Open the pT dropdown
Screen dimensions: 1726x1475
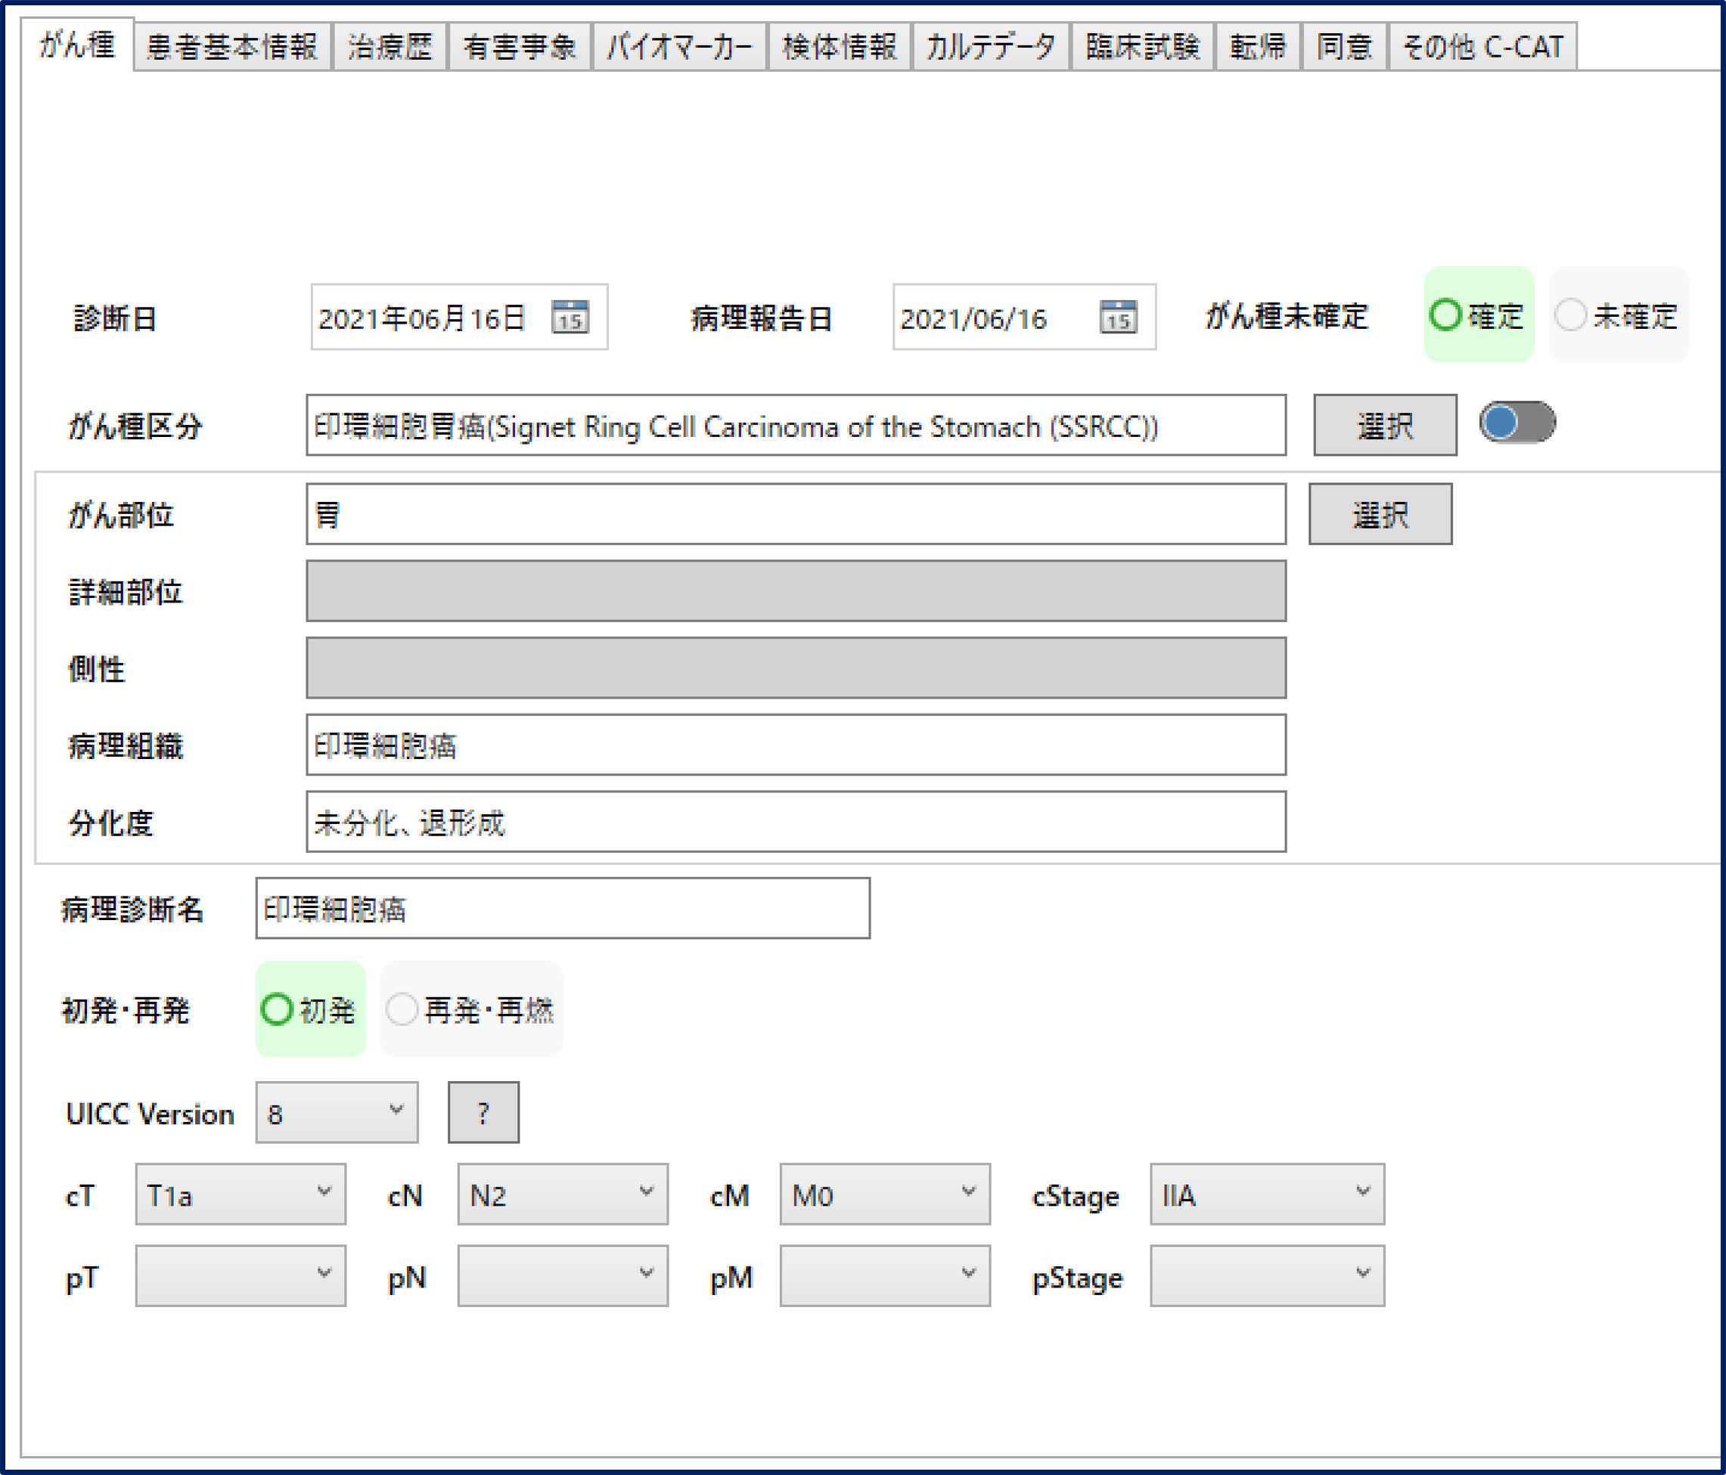pyautogui.click(x=240, y=1276)
